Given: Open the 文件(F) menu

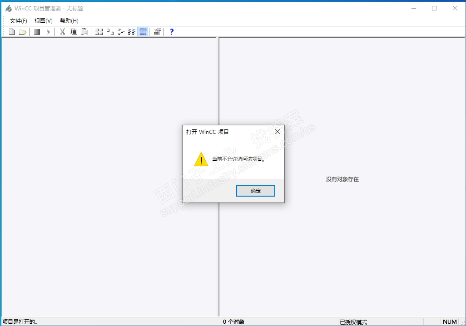Looking at the screenshot, I should (x=19, y=20).
